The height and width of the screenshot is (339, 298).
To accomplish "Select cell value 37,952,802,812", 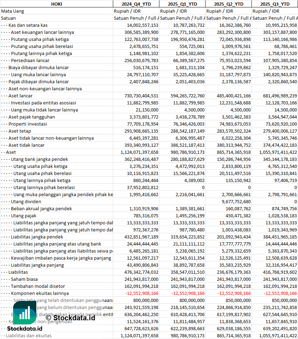I will click(142, 187).
